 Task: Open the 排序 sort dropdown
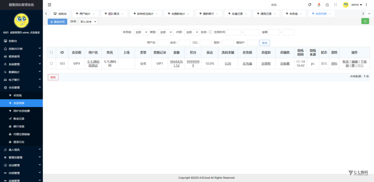[x=88, y=21]
